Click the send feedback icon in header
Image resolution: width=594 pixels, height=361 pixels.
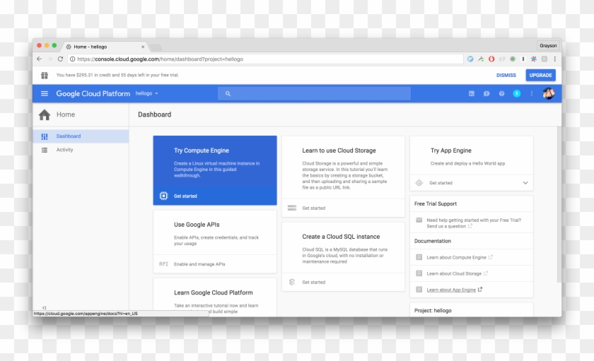[x=487, y=93]
